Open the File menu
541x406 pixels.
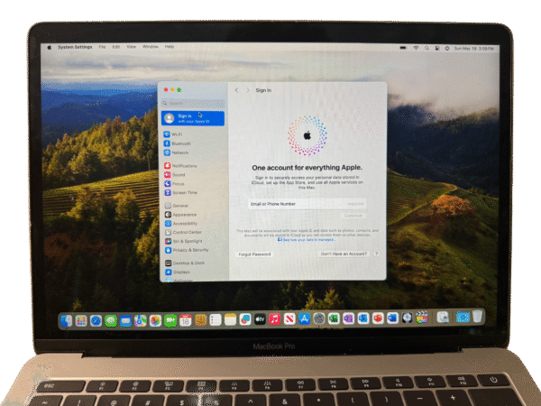(x=102, y=47)
